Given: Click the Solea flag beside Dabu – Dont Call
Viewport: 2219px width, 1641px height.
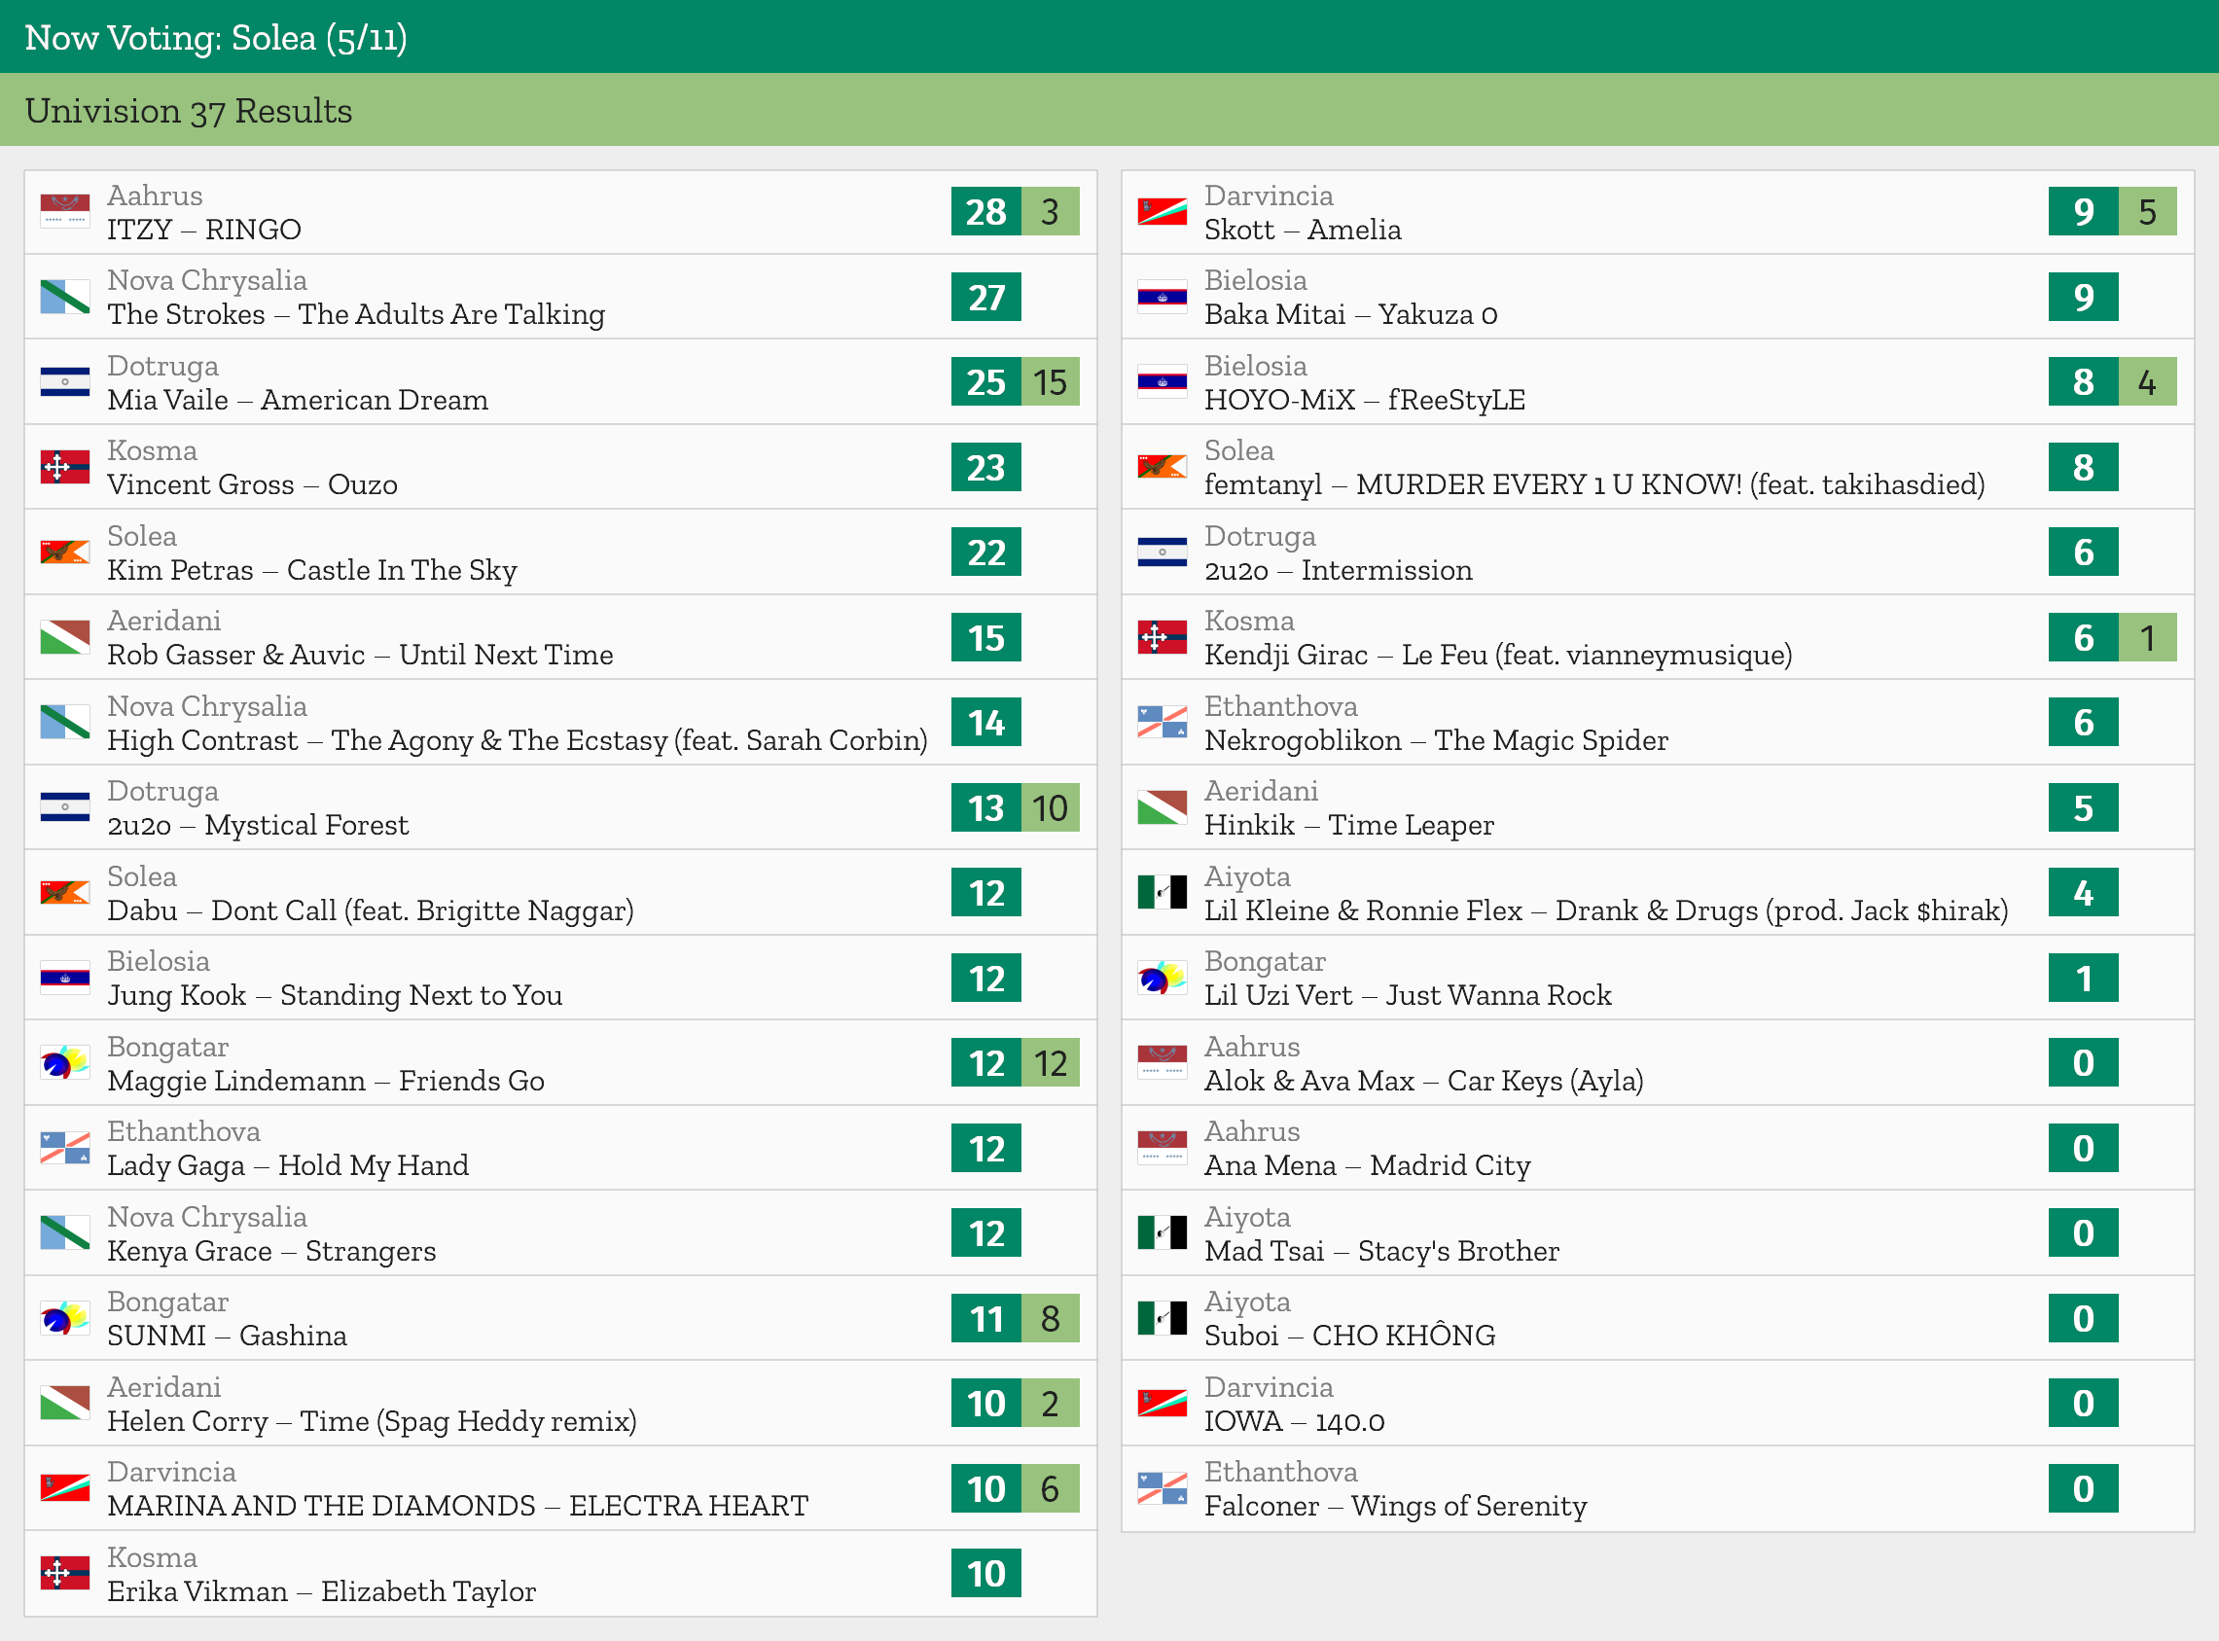Looking at the screenshot, I should [64, 892].
